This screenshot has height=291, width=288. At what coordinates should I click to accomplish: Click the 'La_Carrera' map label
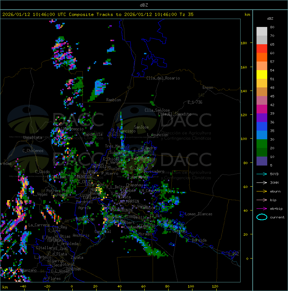pos(39,225)
